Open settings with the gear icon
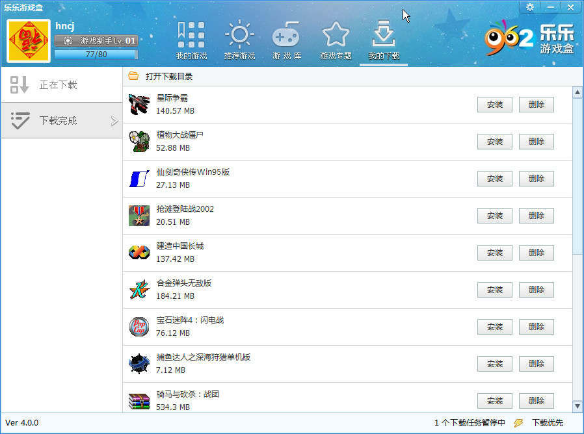The image size is (584, 434). pyautogui.click(x=529, y=7)
